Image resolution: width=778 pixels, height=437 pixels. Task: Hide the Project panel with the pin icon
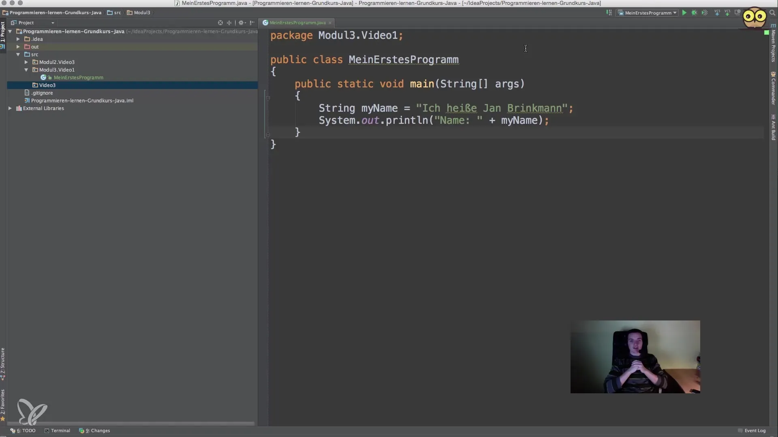pos(252,23)
